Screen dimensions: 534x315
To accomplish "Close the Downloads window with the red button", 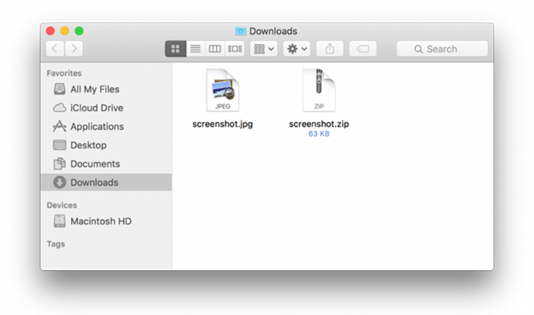I will coord(50,31).
